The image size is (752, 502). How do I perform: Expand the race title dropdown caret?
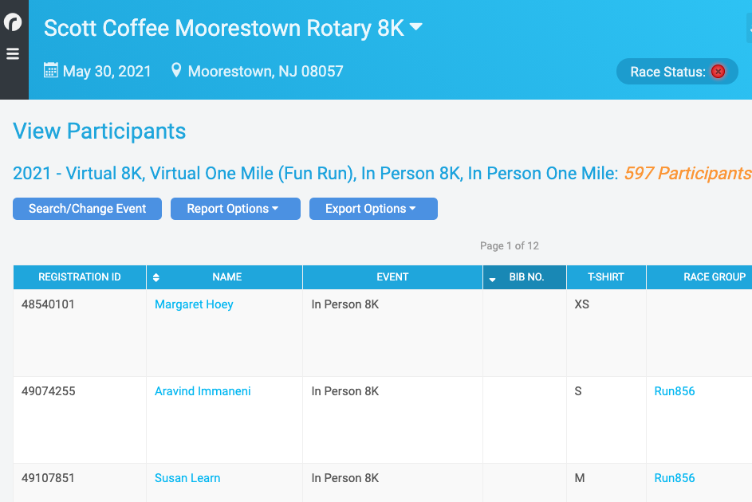pyautogui.click(x=415, y=26)
